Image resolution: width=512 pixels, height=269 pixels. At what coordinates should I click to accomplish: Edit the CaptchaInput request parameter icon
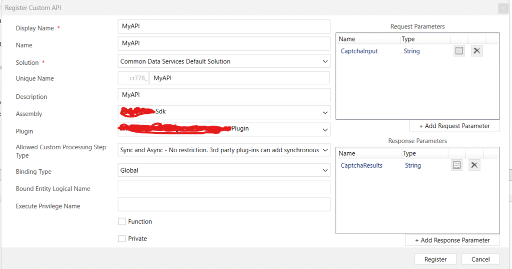[459, 51]
